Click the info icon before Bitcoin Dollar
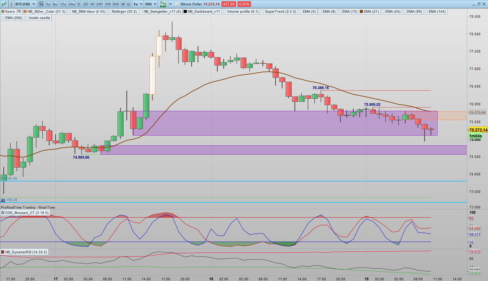 pyautogui.click(x=176, y=4)
